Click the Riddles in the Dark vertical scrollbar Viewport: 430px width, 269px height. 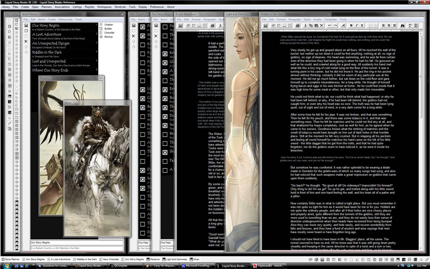421,140
